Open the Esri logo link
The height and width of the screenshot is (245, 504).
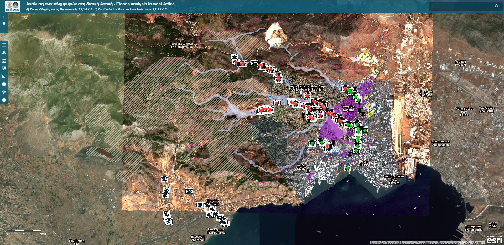coord(494,240)
